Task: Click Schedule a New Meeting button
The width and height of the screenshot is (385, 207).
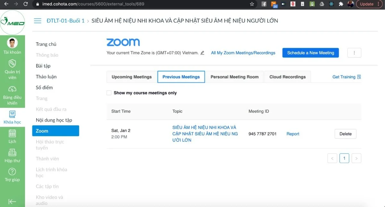Action: [x=311, y=53]
